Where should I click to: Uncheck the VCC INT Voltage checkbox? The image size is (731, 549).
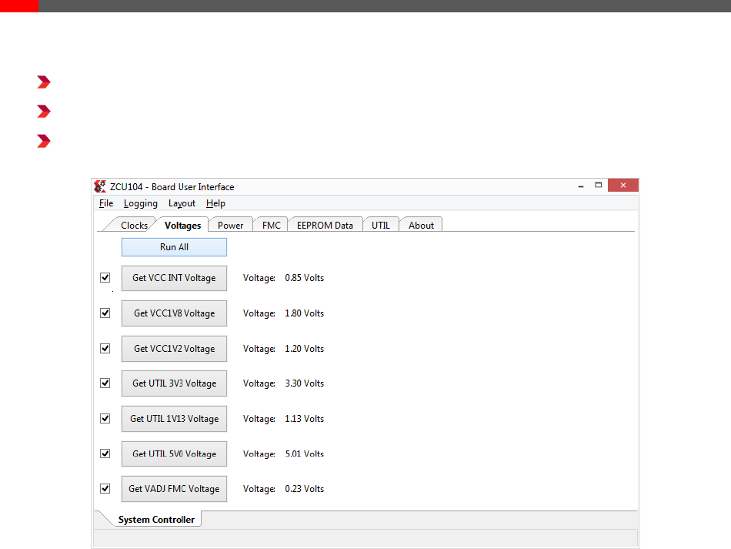[x=105, y=278]
